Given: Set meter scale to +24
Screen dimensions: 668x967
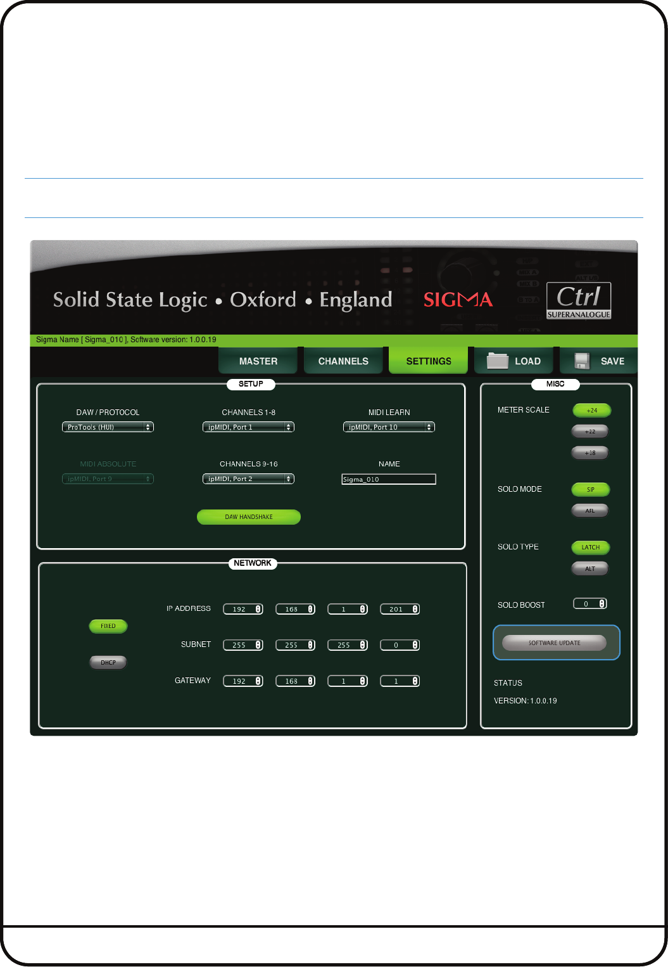Looking at the screenshot, I should click(591, 410).
